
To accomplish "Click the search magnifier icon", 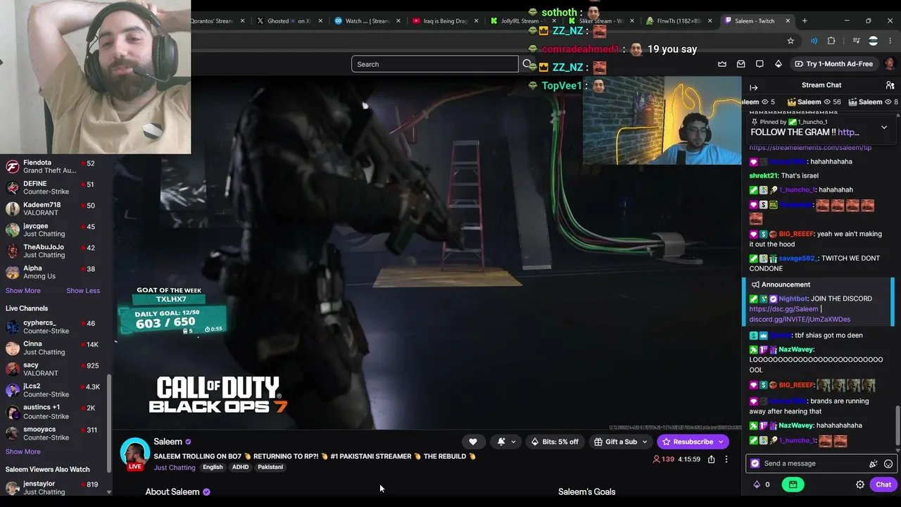I will point(527,64).
